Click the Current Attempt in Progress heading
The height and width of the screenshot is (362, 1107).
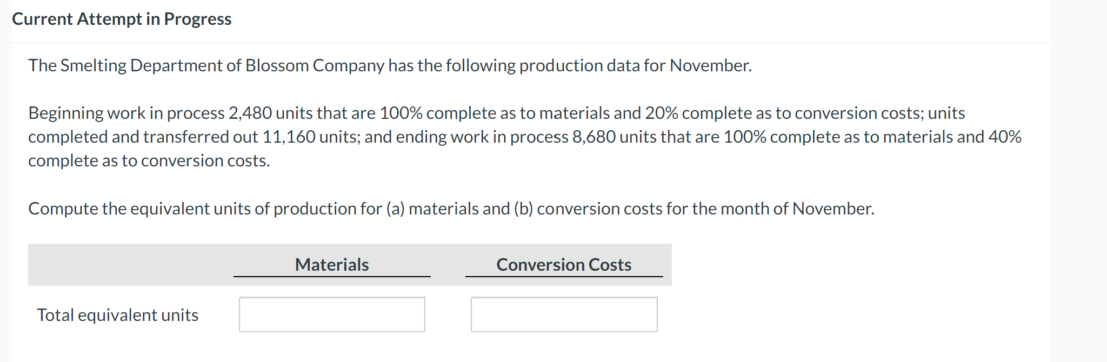[x=122, y=19]
